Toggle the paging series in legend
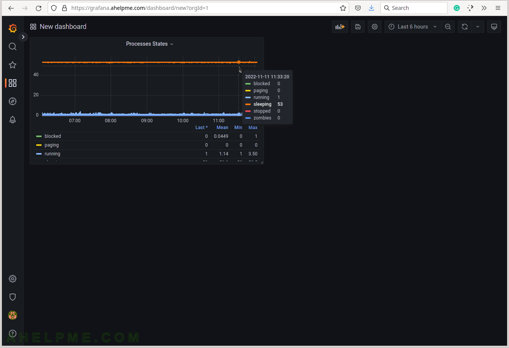 pos(52,145)
